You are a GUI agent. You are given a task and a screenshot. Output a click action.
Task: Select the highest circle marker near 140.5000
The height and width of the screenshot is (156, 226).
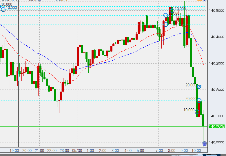(172, 11)
